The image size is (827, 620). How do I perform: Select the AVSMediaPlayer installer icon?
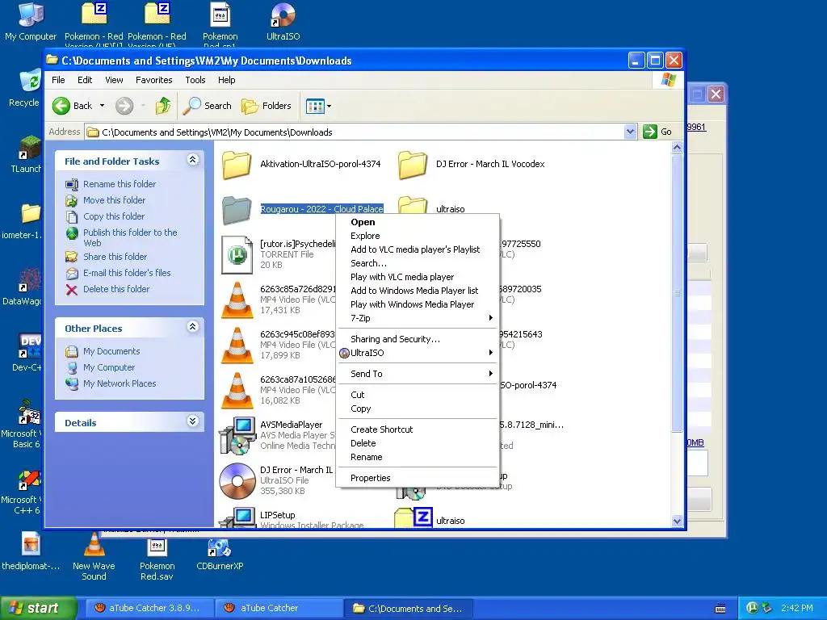237,436
